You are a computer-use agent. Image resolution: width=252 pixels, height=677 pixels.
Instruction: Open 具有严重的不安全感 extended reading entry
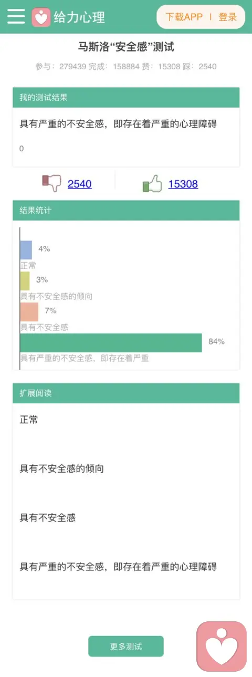coord(118,567)
